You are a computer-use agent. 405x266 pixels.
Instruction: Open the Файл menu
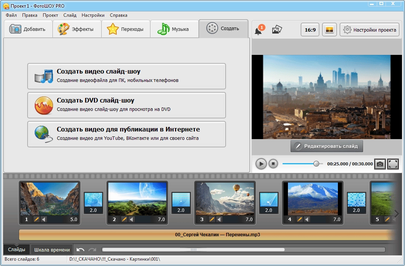click(11, 15)
